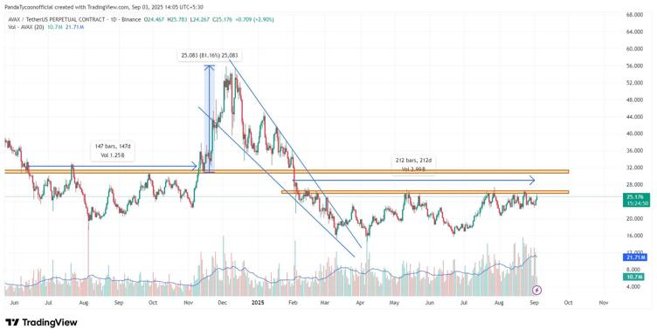Select the blue shaded price range rectangle
The image size is (657, 336).
click(210, 119)
